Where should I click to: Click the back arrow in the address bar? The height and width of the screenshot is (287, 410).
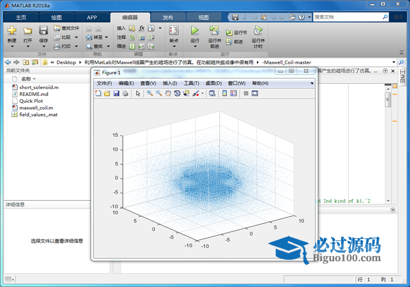pyautogui.click(x=8, y=62)
